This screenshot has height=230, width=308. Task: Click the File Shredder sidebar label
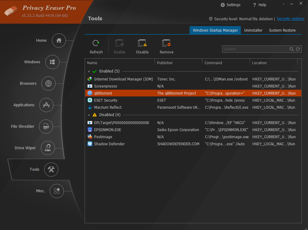(x=23, y=127)
